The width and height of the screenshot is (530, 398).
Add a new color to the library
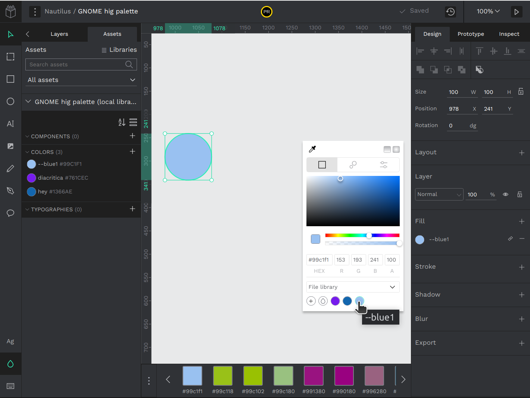point(132,151)
